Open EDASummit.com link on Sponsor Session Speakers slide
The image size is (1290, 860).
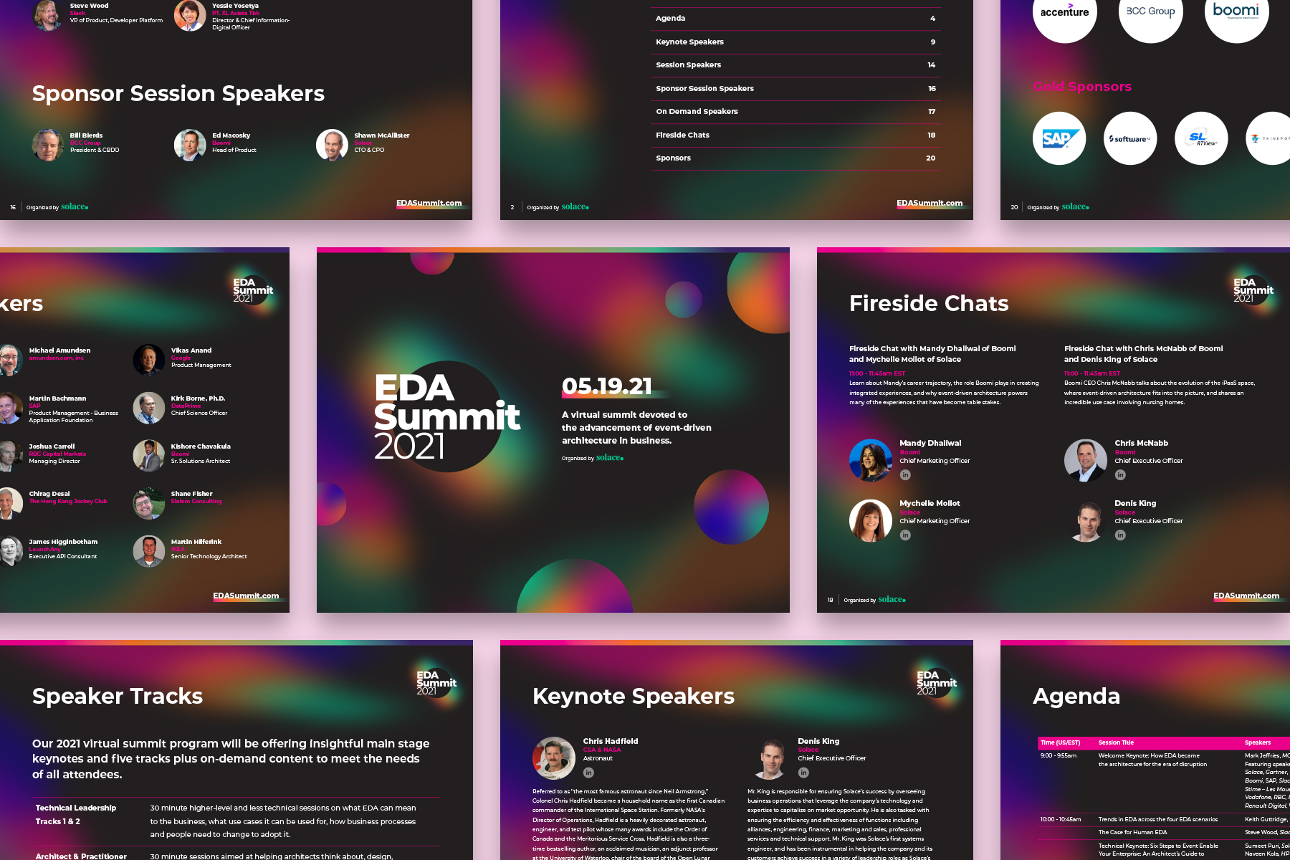click(429, 204)
